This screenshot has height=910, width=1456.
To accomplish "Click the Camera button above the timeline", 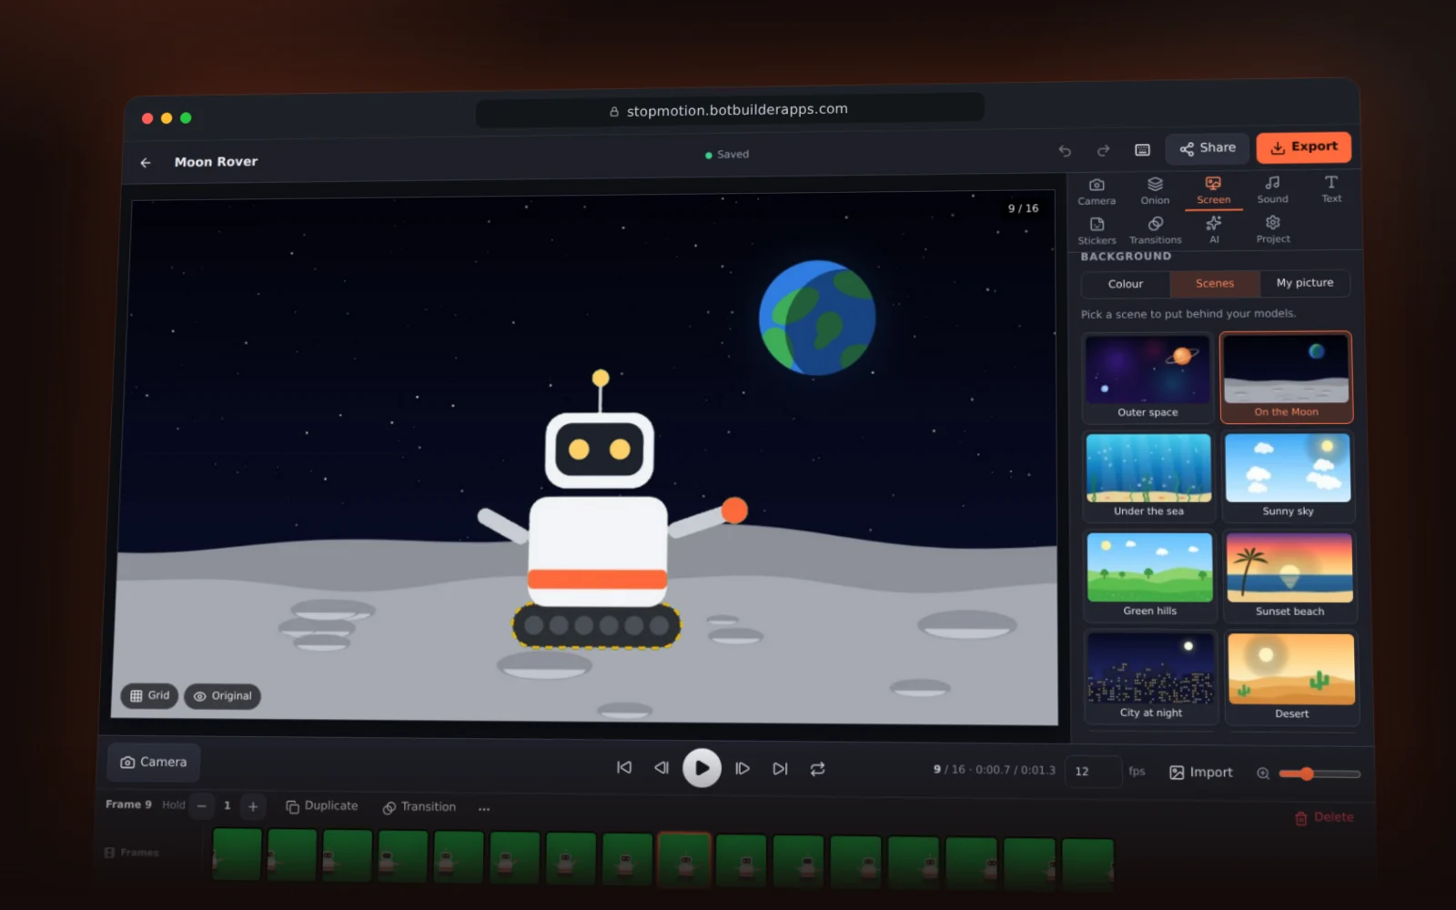I will (154, 762).
